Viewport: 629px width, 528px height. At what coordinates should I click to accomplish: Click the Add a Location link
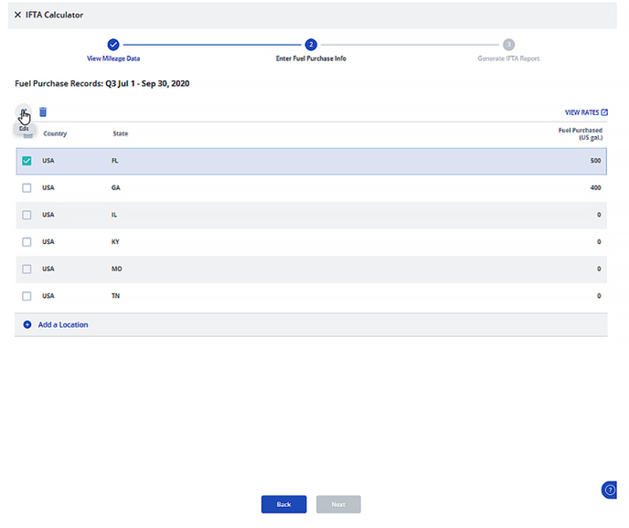tap(63, 324)
